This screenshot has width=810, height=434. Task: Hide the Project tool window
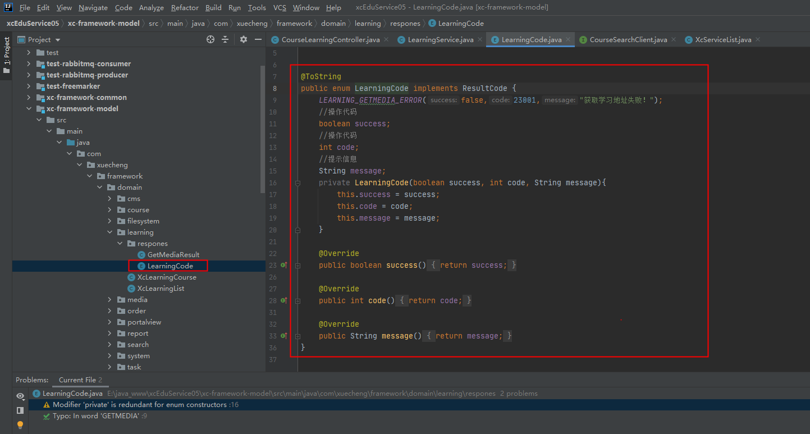point(258,39)
